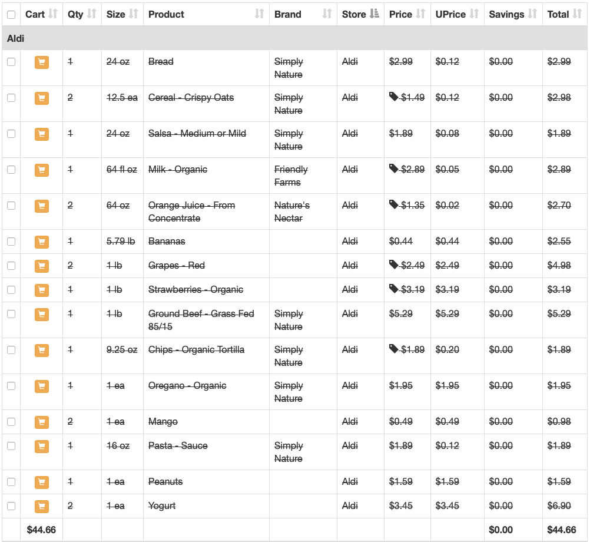
Task: Click the cart icon for Milk - Organic
Action: click(x=42, y=170)
